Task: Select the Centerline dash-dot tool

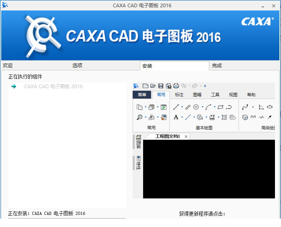Action: pos(187,117)
